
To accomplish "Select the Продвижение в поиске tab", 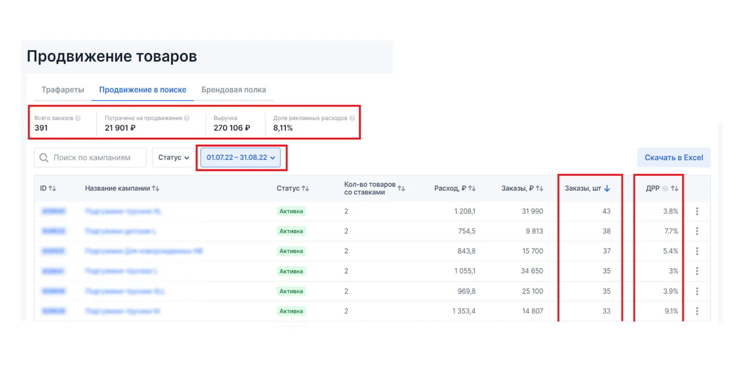I will pos(142,90).
